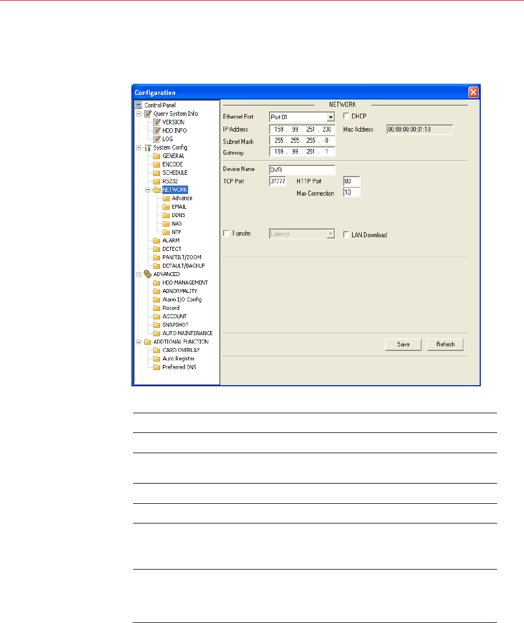Click the Save button
Image resolution: width=524 pixels, height=623 pixels.
coord(403,345)
